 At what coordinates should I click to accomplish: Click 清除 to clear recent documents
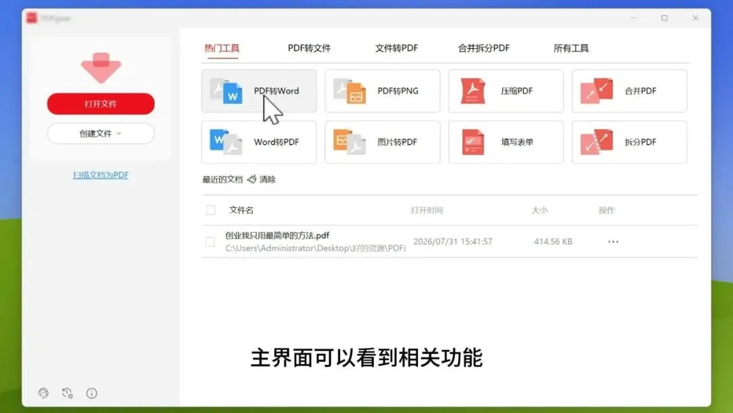(x=267, y=179)
